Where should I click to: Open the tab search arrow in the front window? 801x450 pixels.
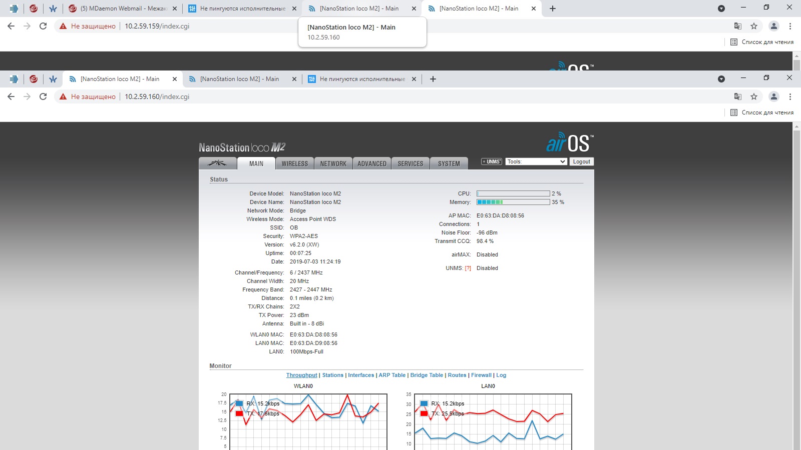pos(721,79)
